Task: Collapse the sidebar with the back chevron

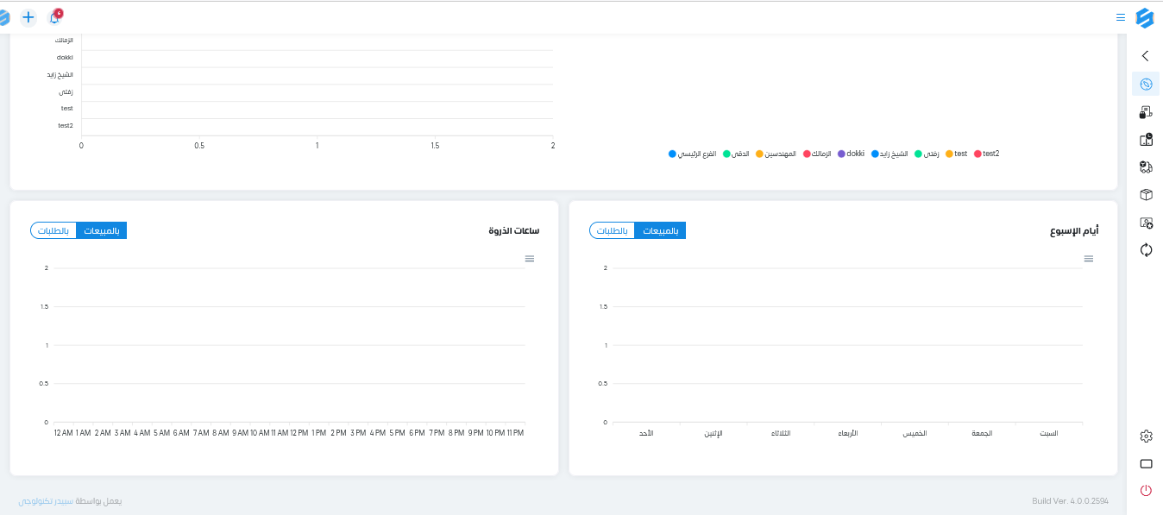Action: tap(1145, 56)
